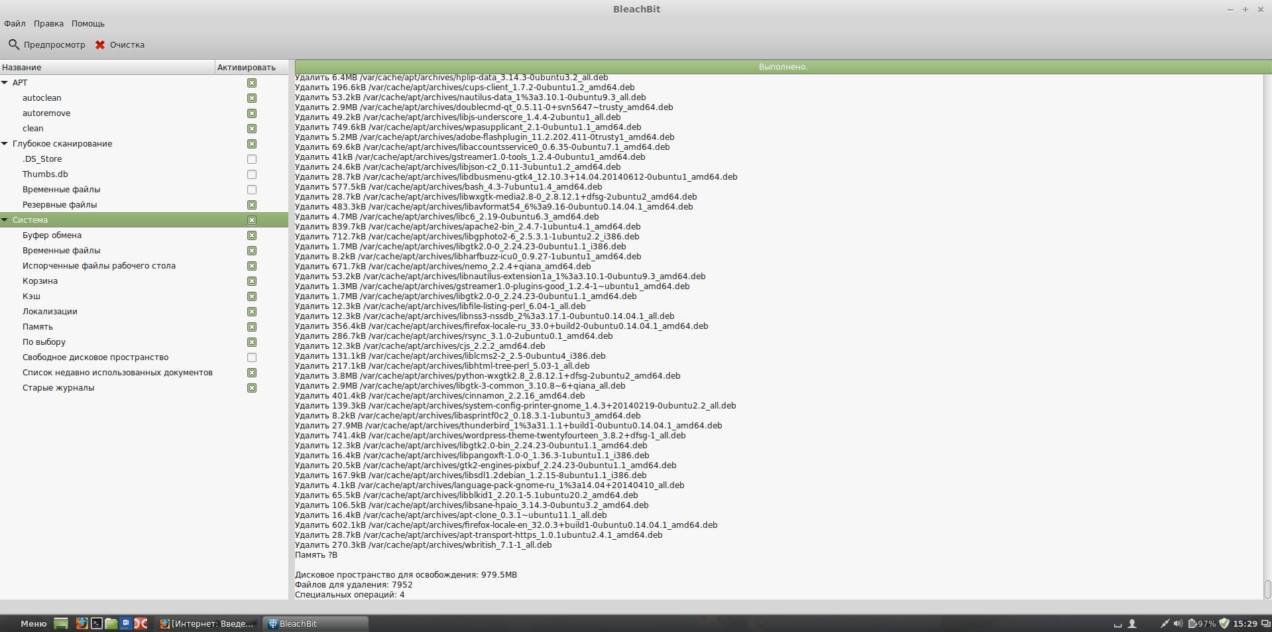Select the Глубокое сканирование row label
This screenshot has width=1272, height=632.
[62, 144]
